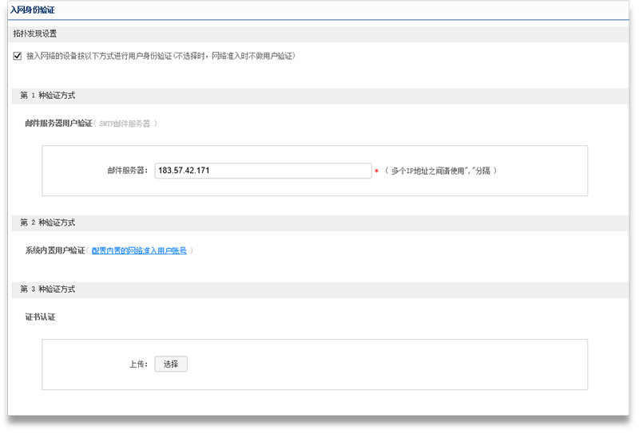Click the 邮件服务器用户验证 heading

point(59,124)
